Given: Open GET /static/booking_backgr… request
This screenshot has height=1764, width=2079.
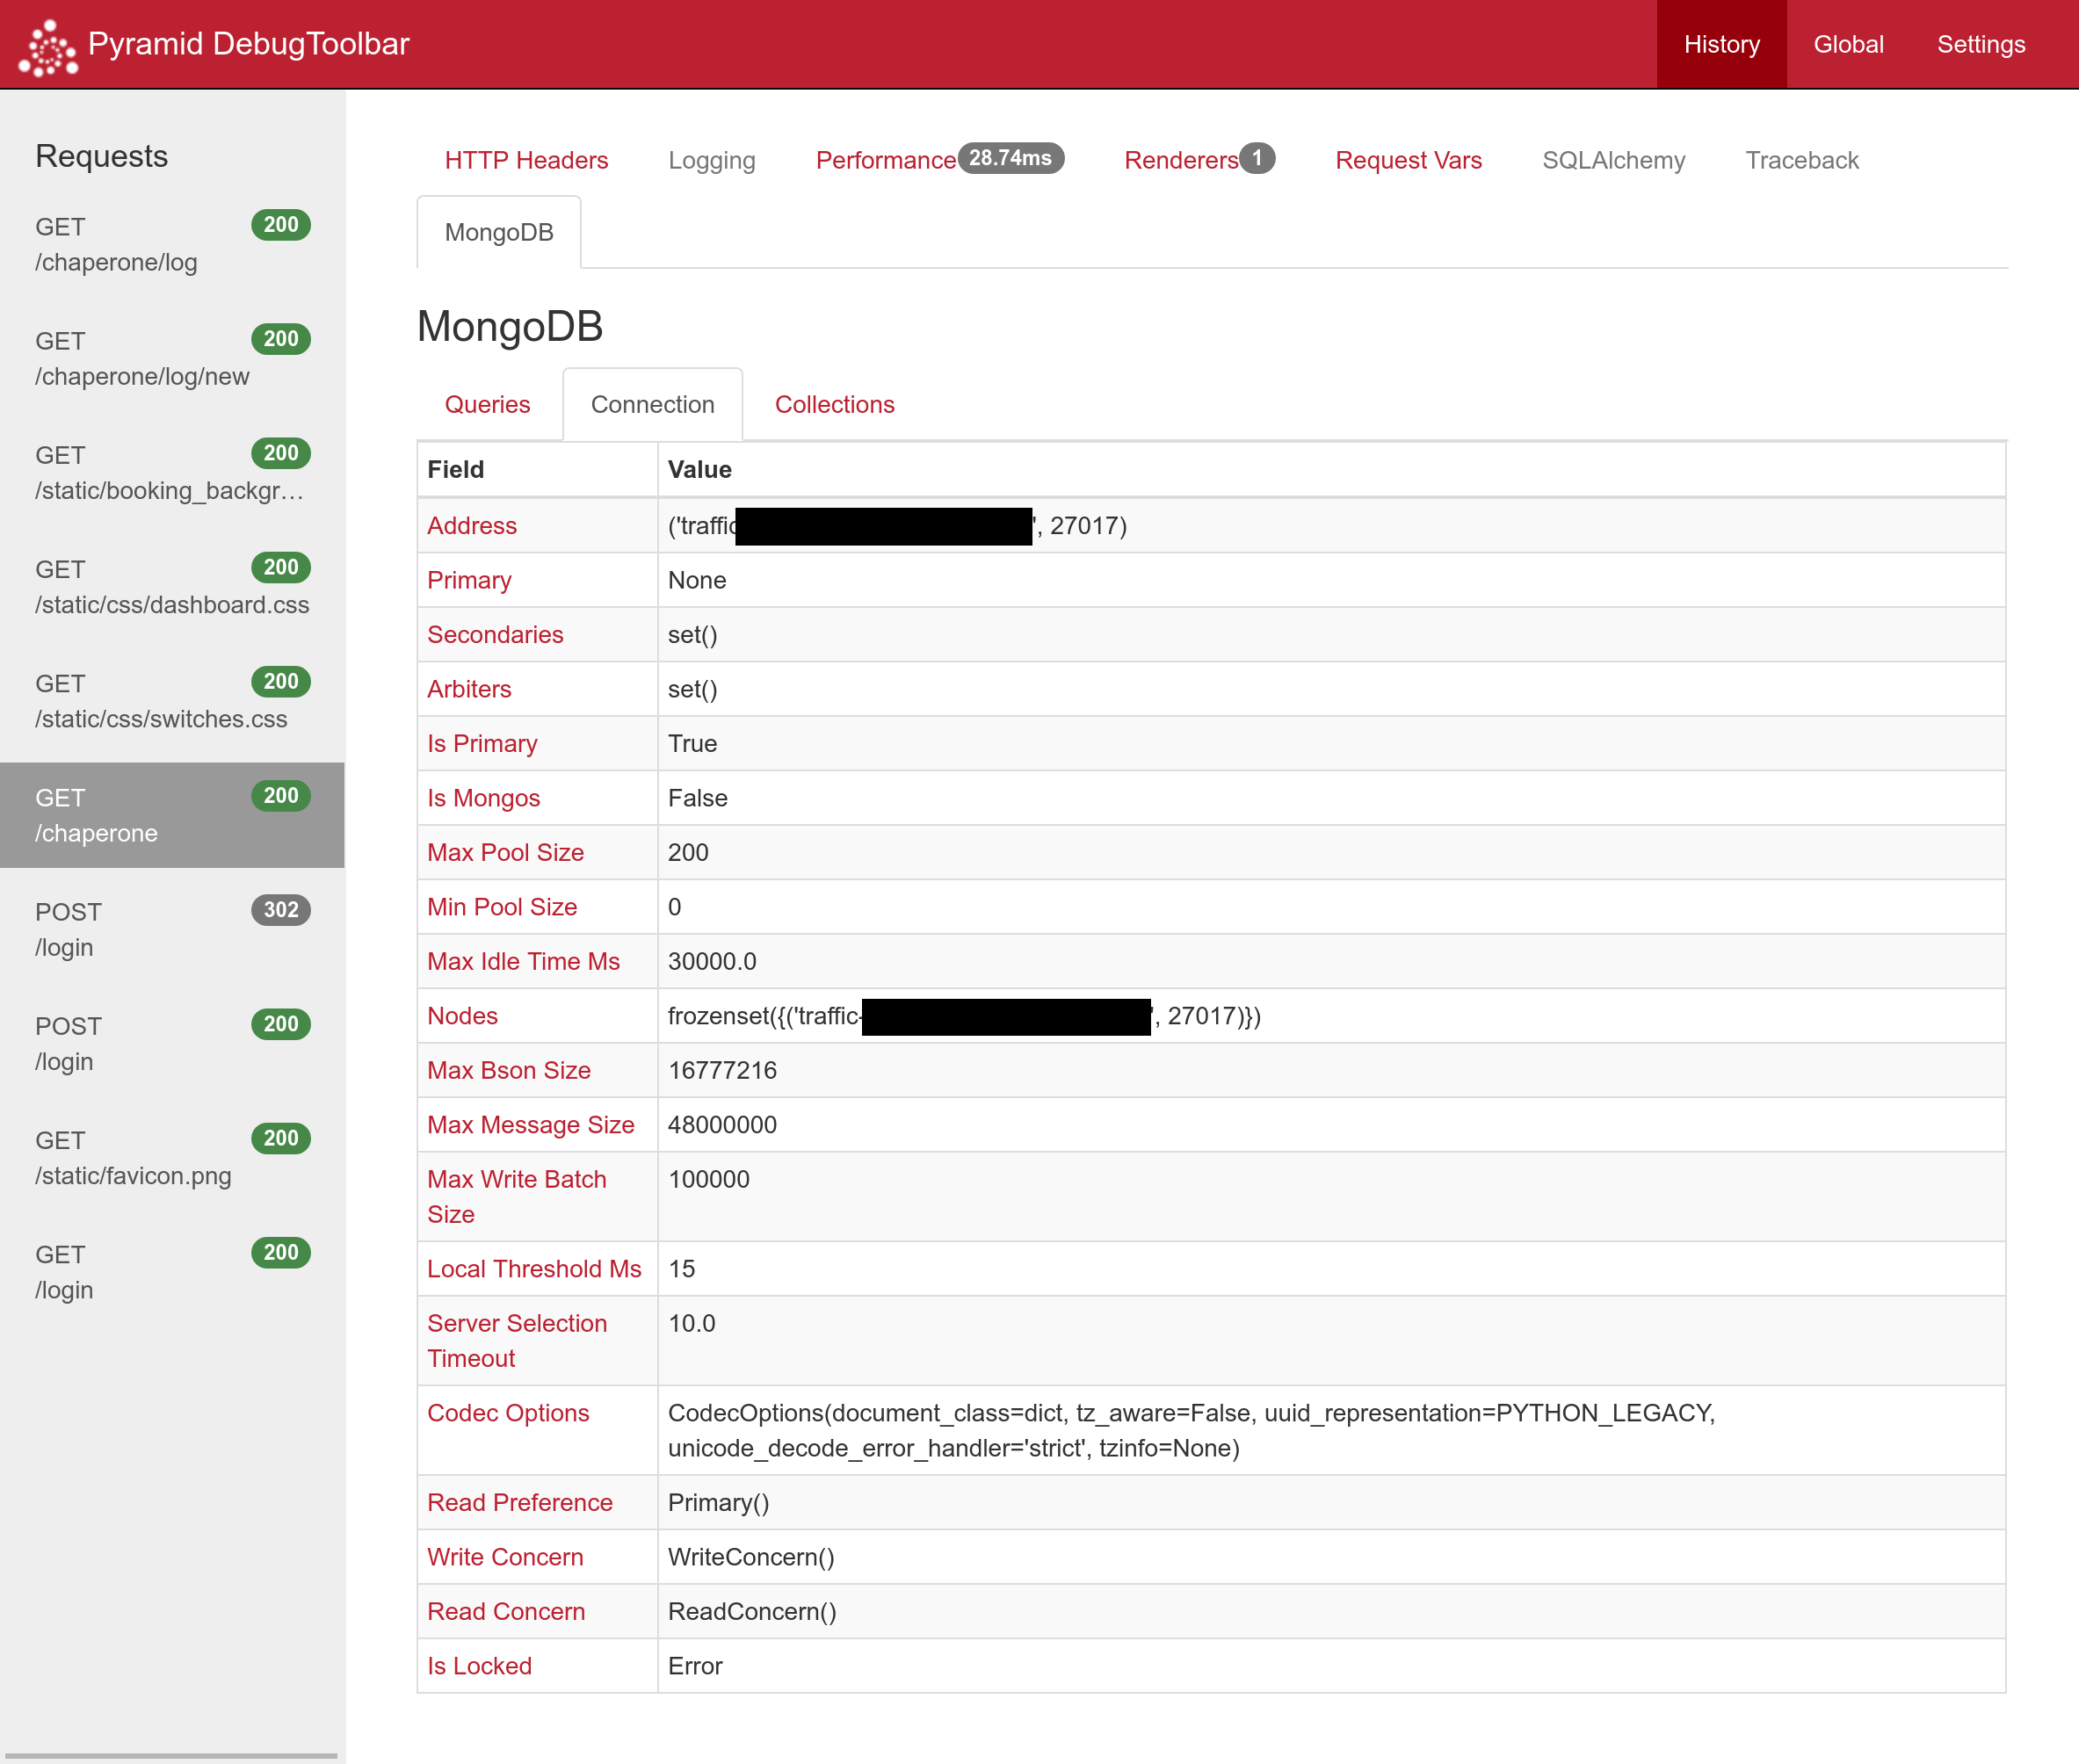Looking at the screenshot, I should (x=172, y=472).
